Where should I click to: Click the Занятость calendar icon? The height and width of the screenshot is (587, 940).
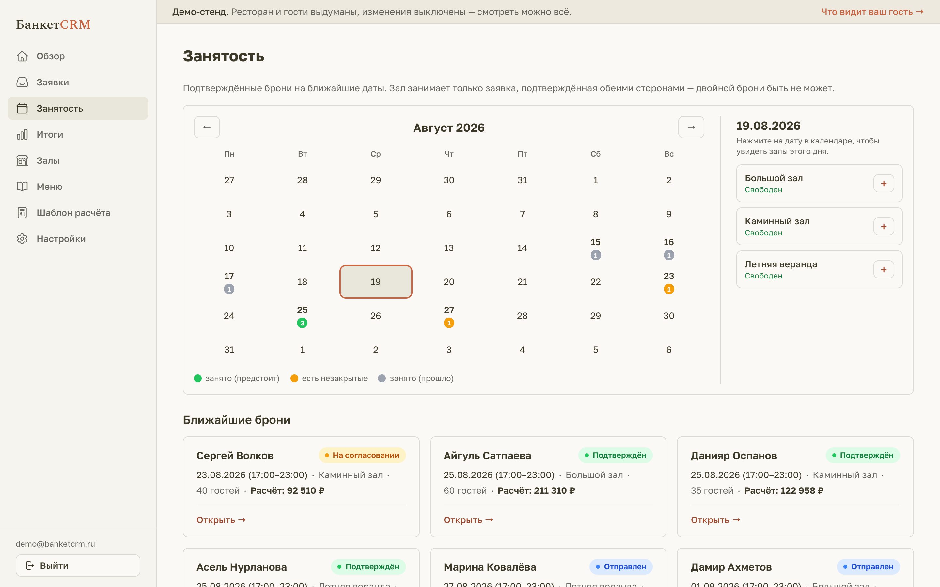click(22, 108)
